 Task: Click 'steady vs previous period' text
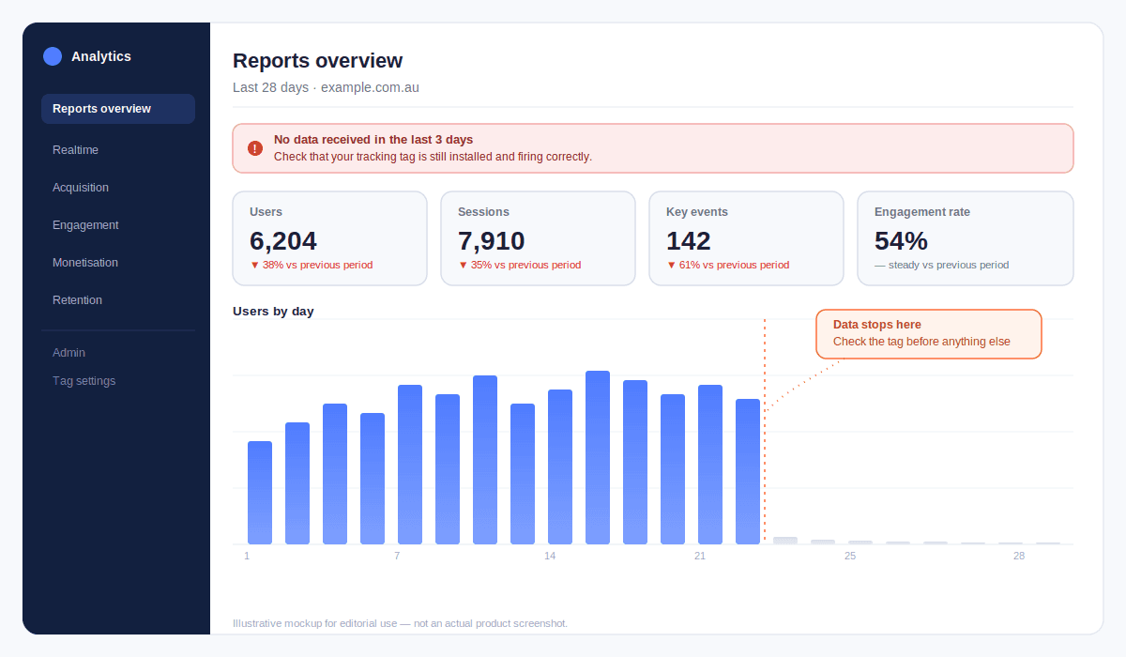point(941,265)
